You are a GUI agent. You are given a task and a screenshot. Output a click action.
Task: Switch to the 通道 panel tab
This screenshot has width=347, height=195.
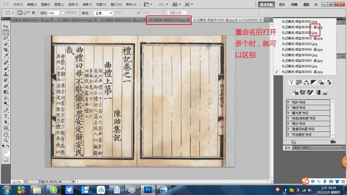tap(296, 148)
